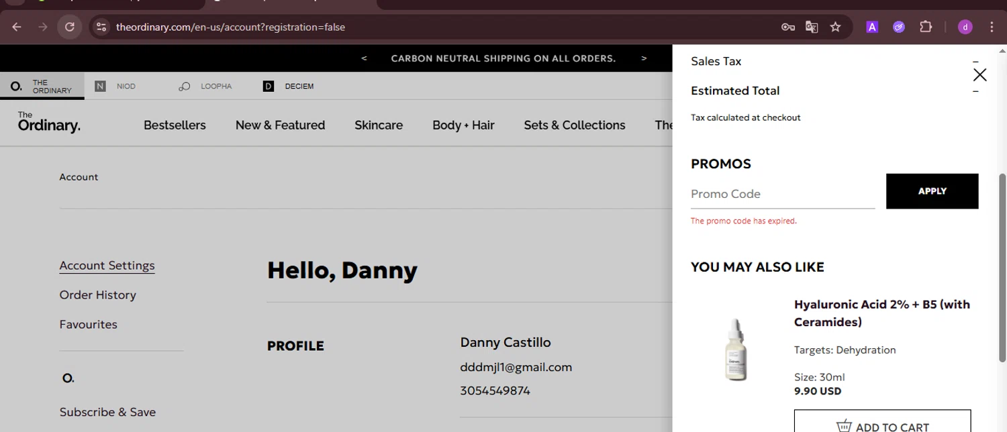The image size is (1007, 432).
Task: Open the Order History link
Action: pos(97,294)
